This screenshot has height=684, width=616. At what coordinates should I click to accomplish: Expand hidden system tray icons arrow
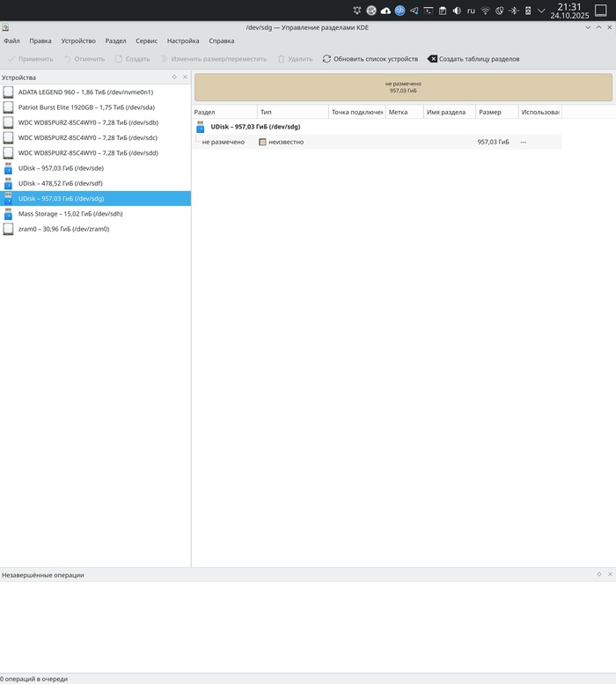pyautogui.click(x=541, y=11)
